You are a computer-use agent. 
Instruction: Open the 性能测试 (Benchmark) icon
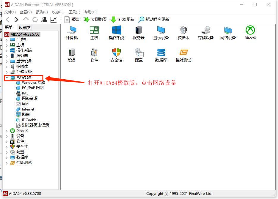pyautogui.click(x=183, y=53)
